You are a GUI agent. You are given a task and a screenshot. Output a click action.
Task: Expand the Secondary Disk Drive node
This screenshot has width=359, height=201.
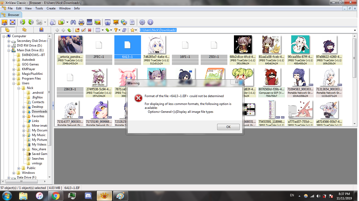pyautogui.click(x=9, y=41)
